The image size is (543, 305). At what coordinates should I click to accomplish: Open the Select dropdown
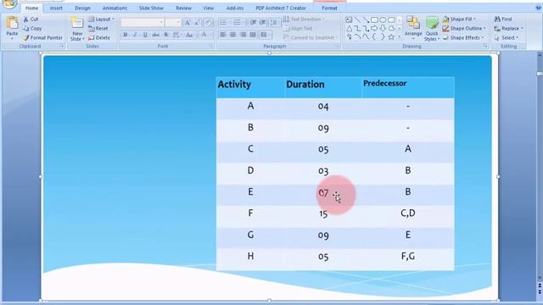click(x=507, y=37)
